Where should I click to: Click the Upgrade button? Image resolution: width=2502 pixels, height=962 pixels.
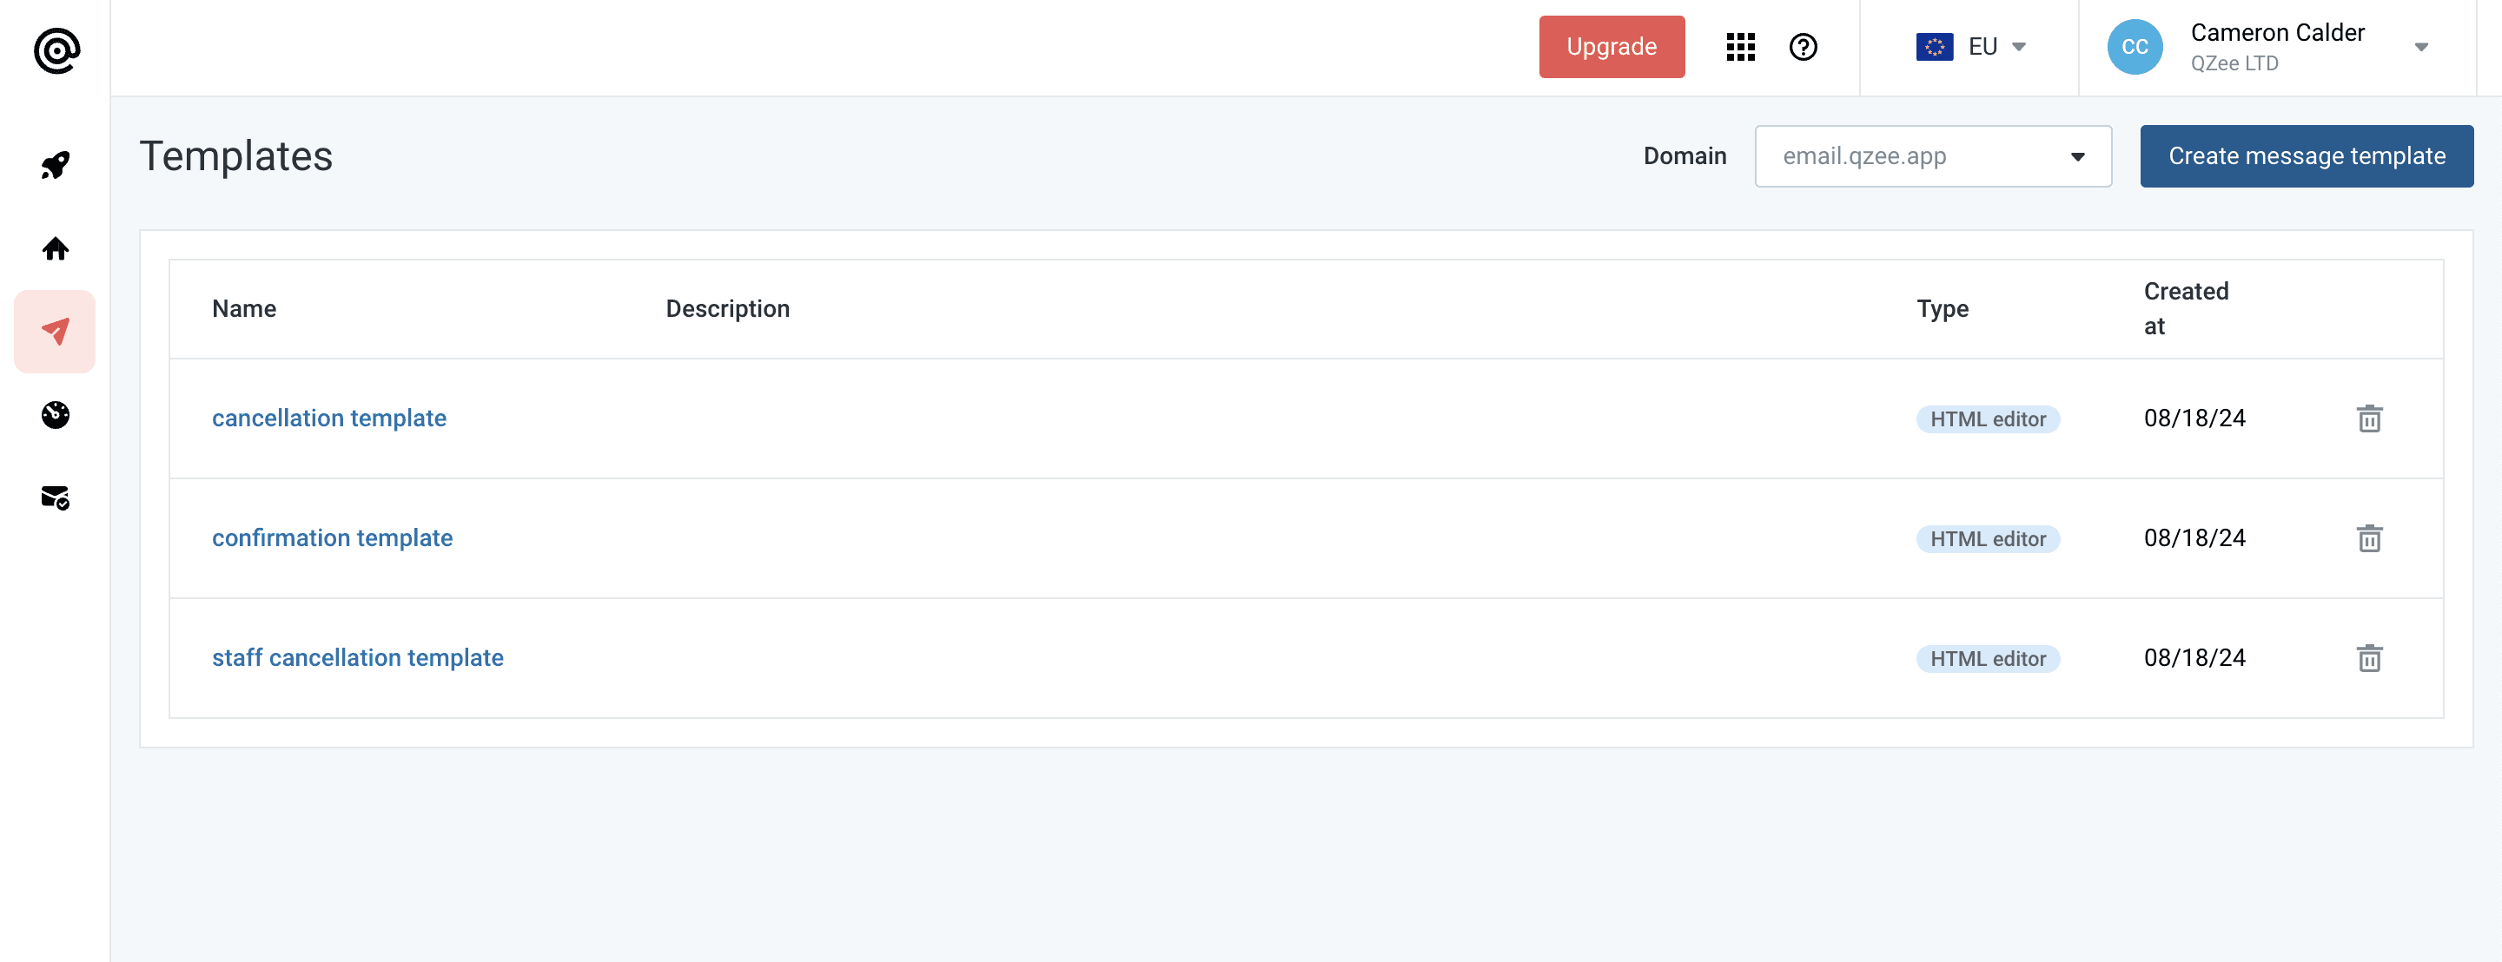[1611, 47]
